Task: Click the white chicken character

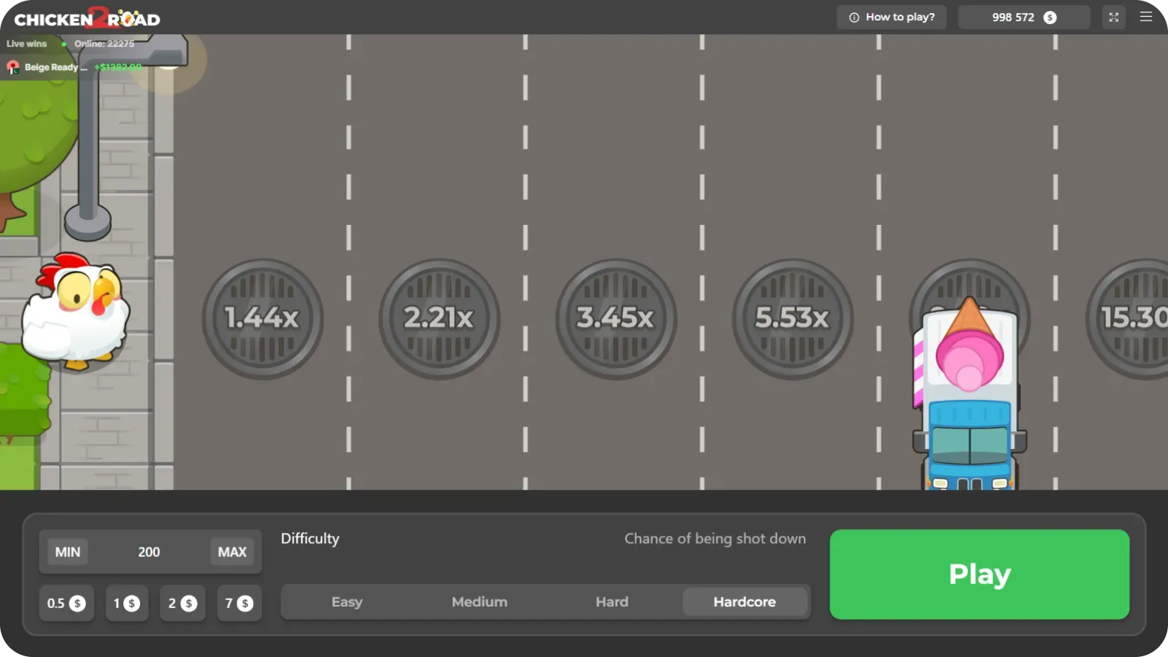Action: pos(76,311)
